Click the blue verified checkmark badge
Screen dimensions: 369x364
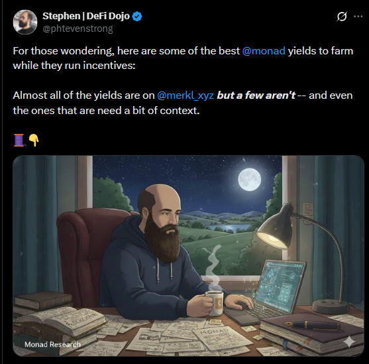pos(136,17)
